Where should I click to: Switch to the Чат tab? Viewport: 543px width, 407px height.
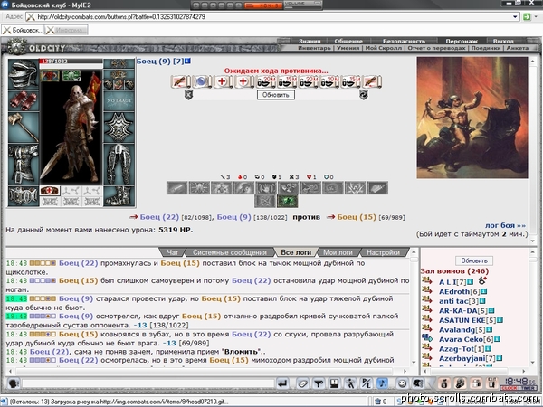point(173,252)
